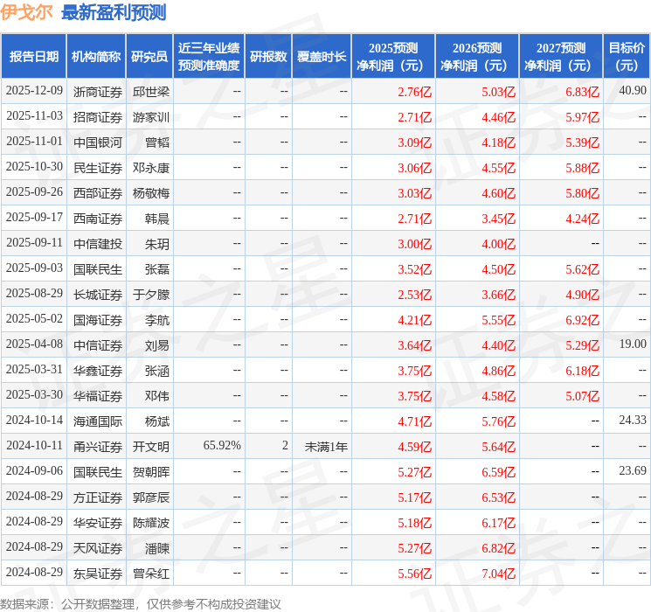Click the 研究员 column header
This screenshot has height=612, width=651.
[x=149, y=57]
